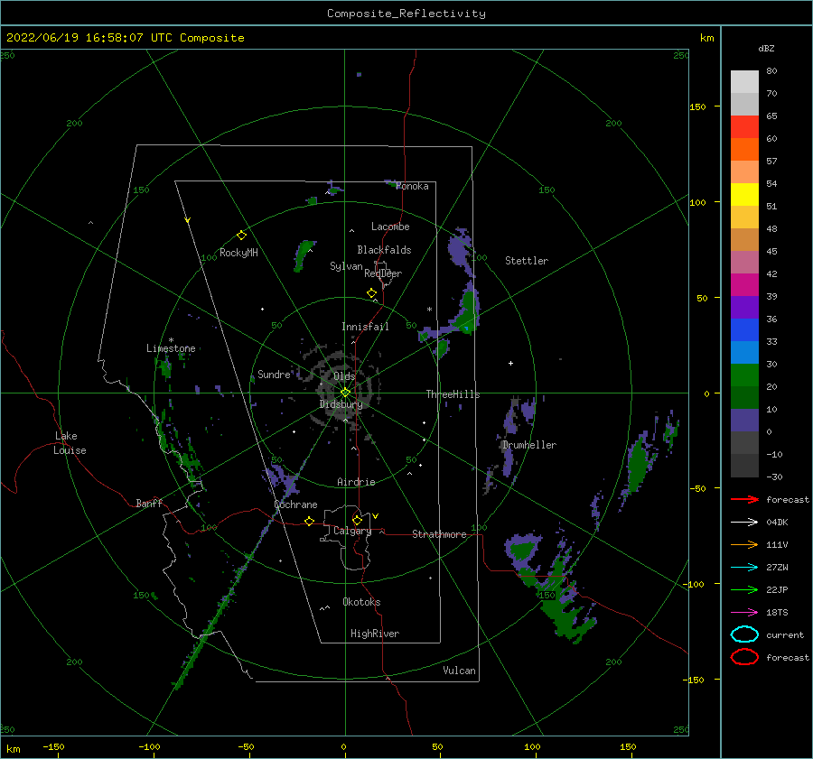Click the Didsbury label
The image size is (813, 759).
pos(341,404)
